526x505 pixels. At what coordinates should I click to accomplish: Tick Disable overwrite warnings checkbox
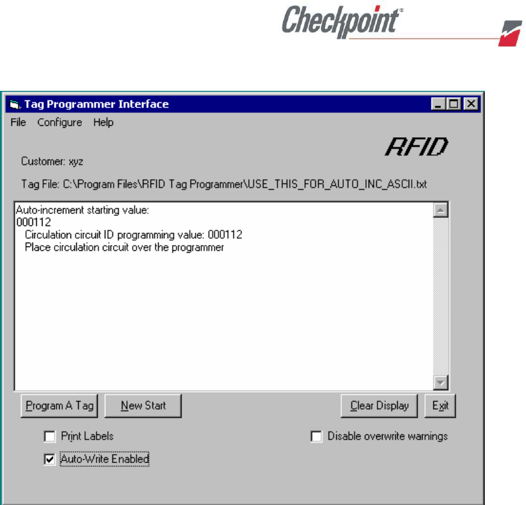[x=317, y=436]
